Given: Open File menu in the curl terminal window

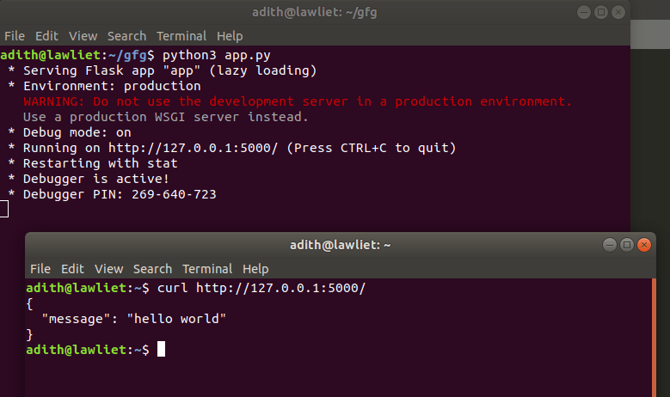Looking at the screenshot, I should pyautogui.click(x=40, y=269).
